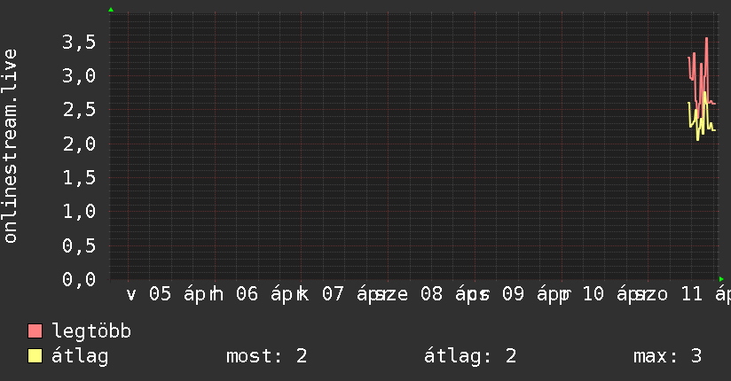
Task: Click the onlinestream.live vertical axis title
Action: coord(11,146)
